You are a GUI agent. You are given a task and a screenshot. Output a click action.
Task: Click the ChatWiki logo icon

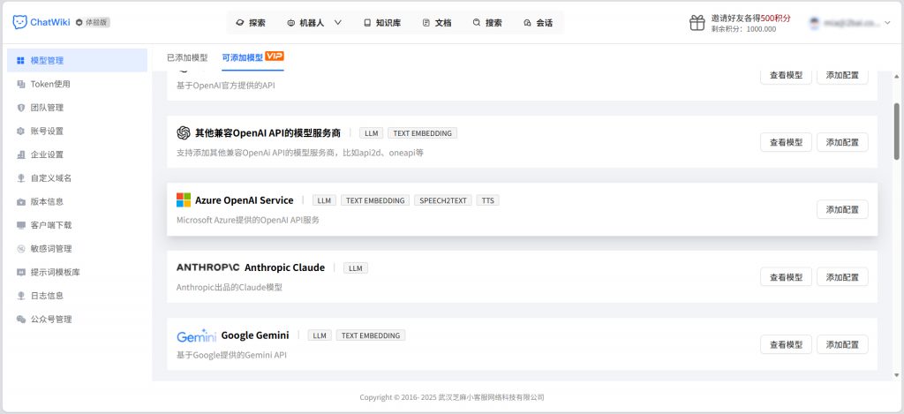point(19,22)
